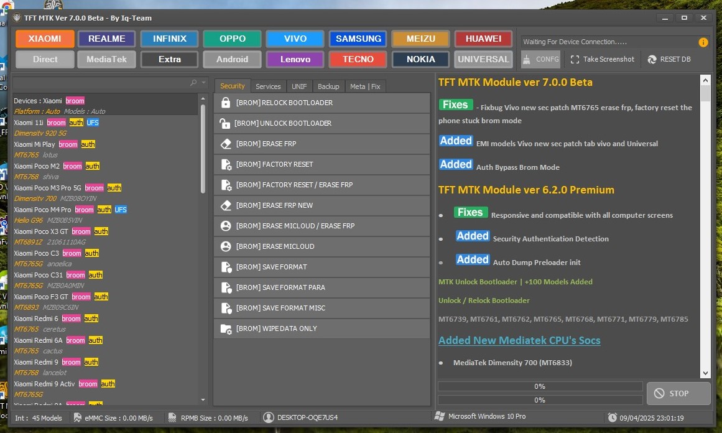The height and width of the screenshot is (433, 722).
Task: Click the shield app icon in title bar
Action: 17,18
